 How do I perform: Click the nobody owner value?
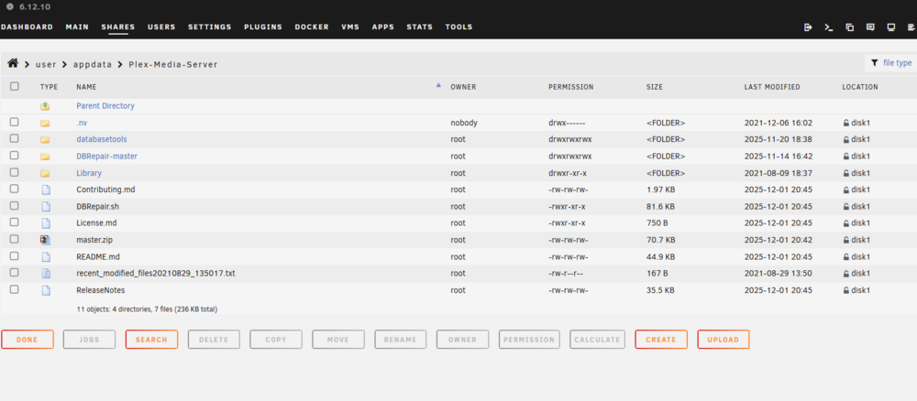pyautogui.click(x=464, y=124)
